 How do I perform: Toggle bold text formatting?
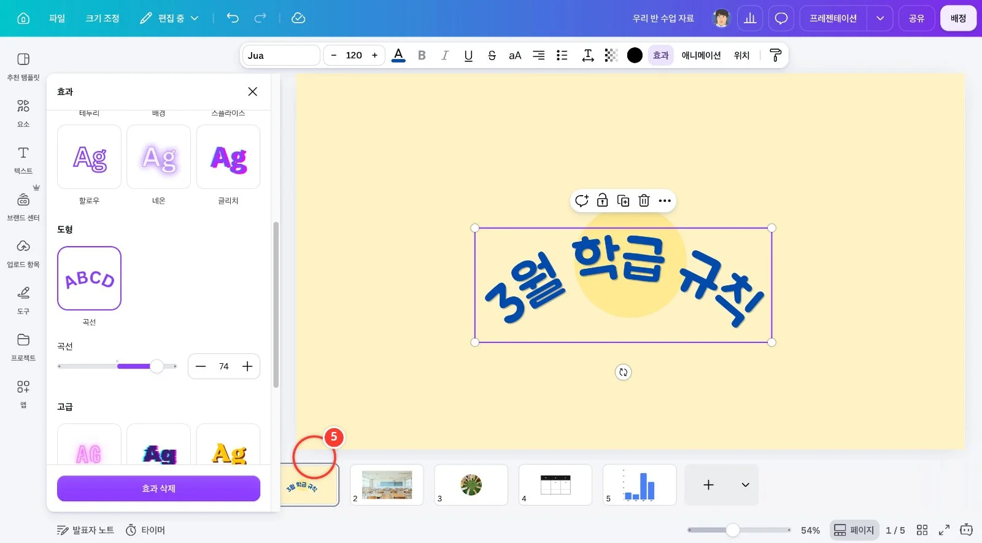click(422, 55)
